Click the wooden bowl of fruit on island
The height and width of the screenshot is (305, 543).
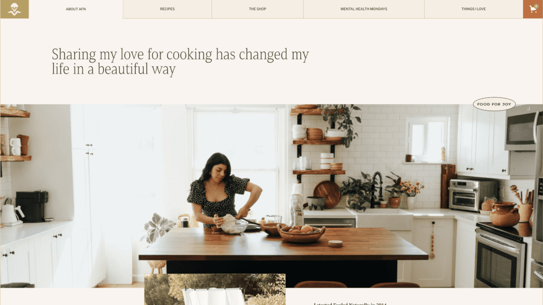(x=301, y=233)
